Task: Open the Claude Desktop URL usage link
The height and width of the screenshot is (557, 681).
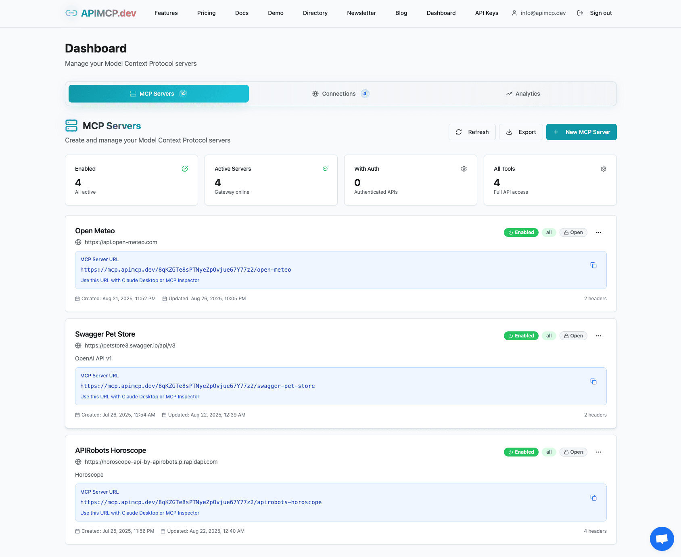Action: point(140,280)
